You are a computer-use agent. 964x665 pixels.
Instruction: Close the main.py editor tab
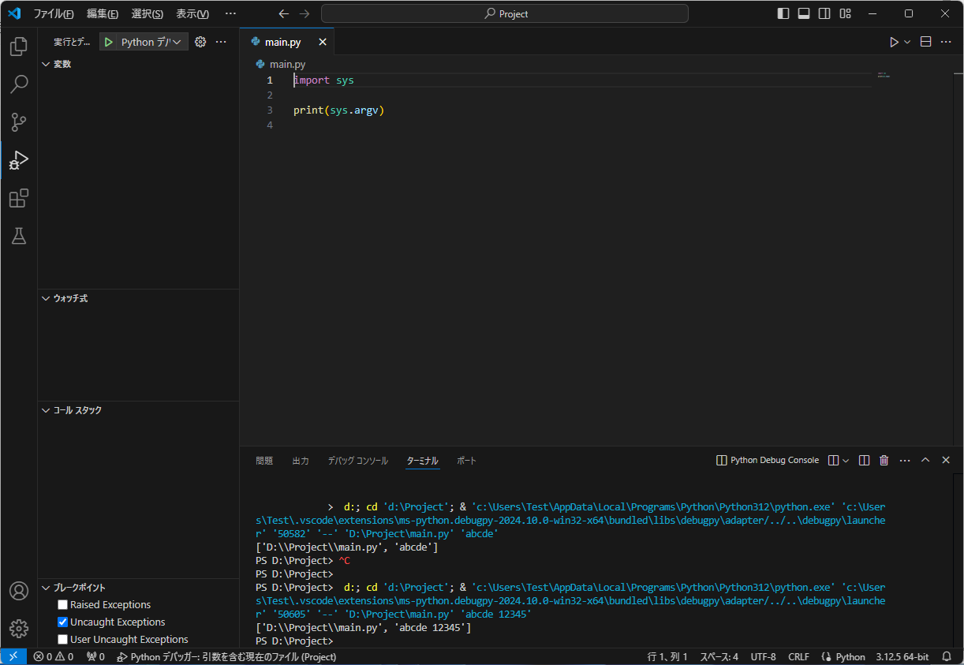pos(323,42)
